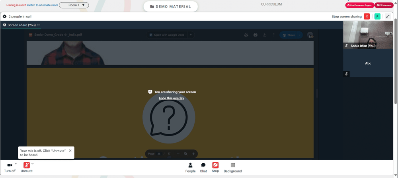Open the Chat panel
Viewport: 398px width, 178px height.
[x=203, y=168]
